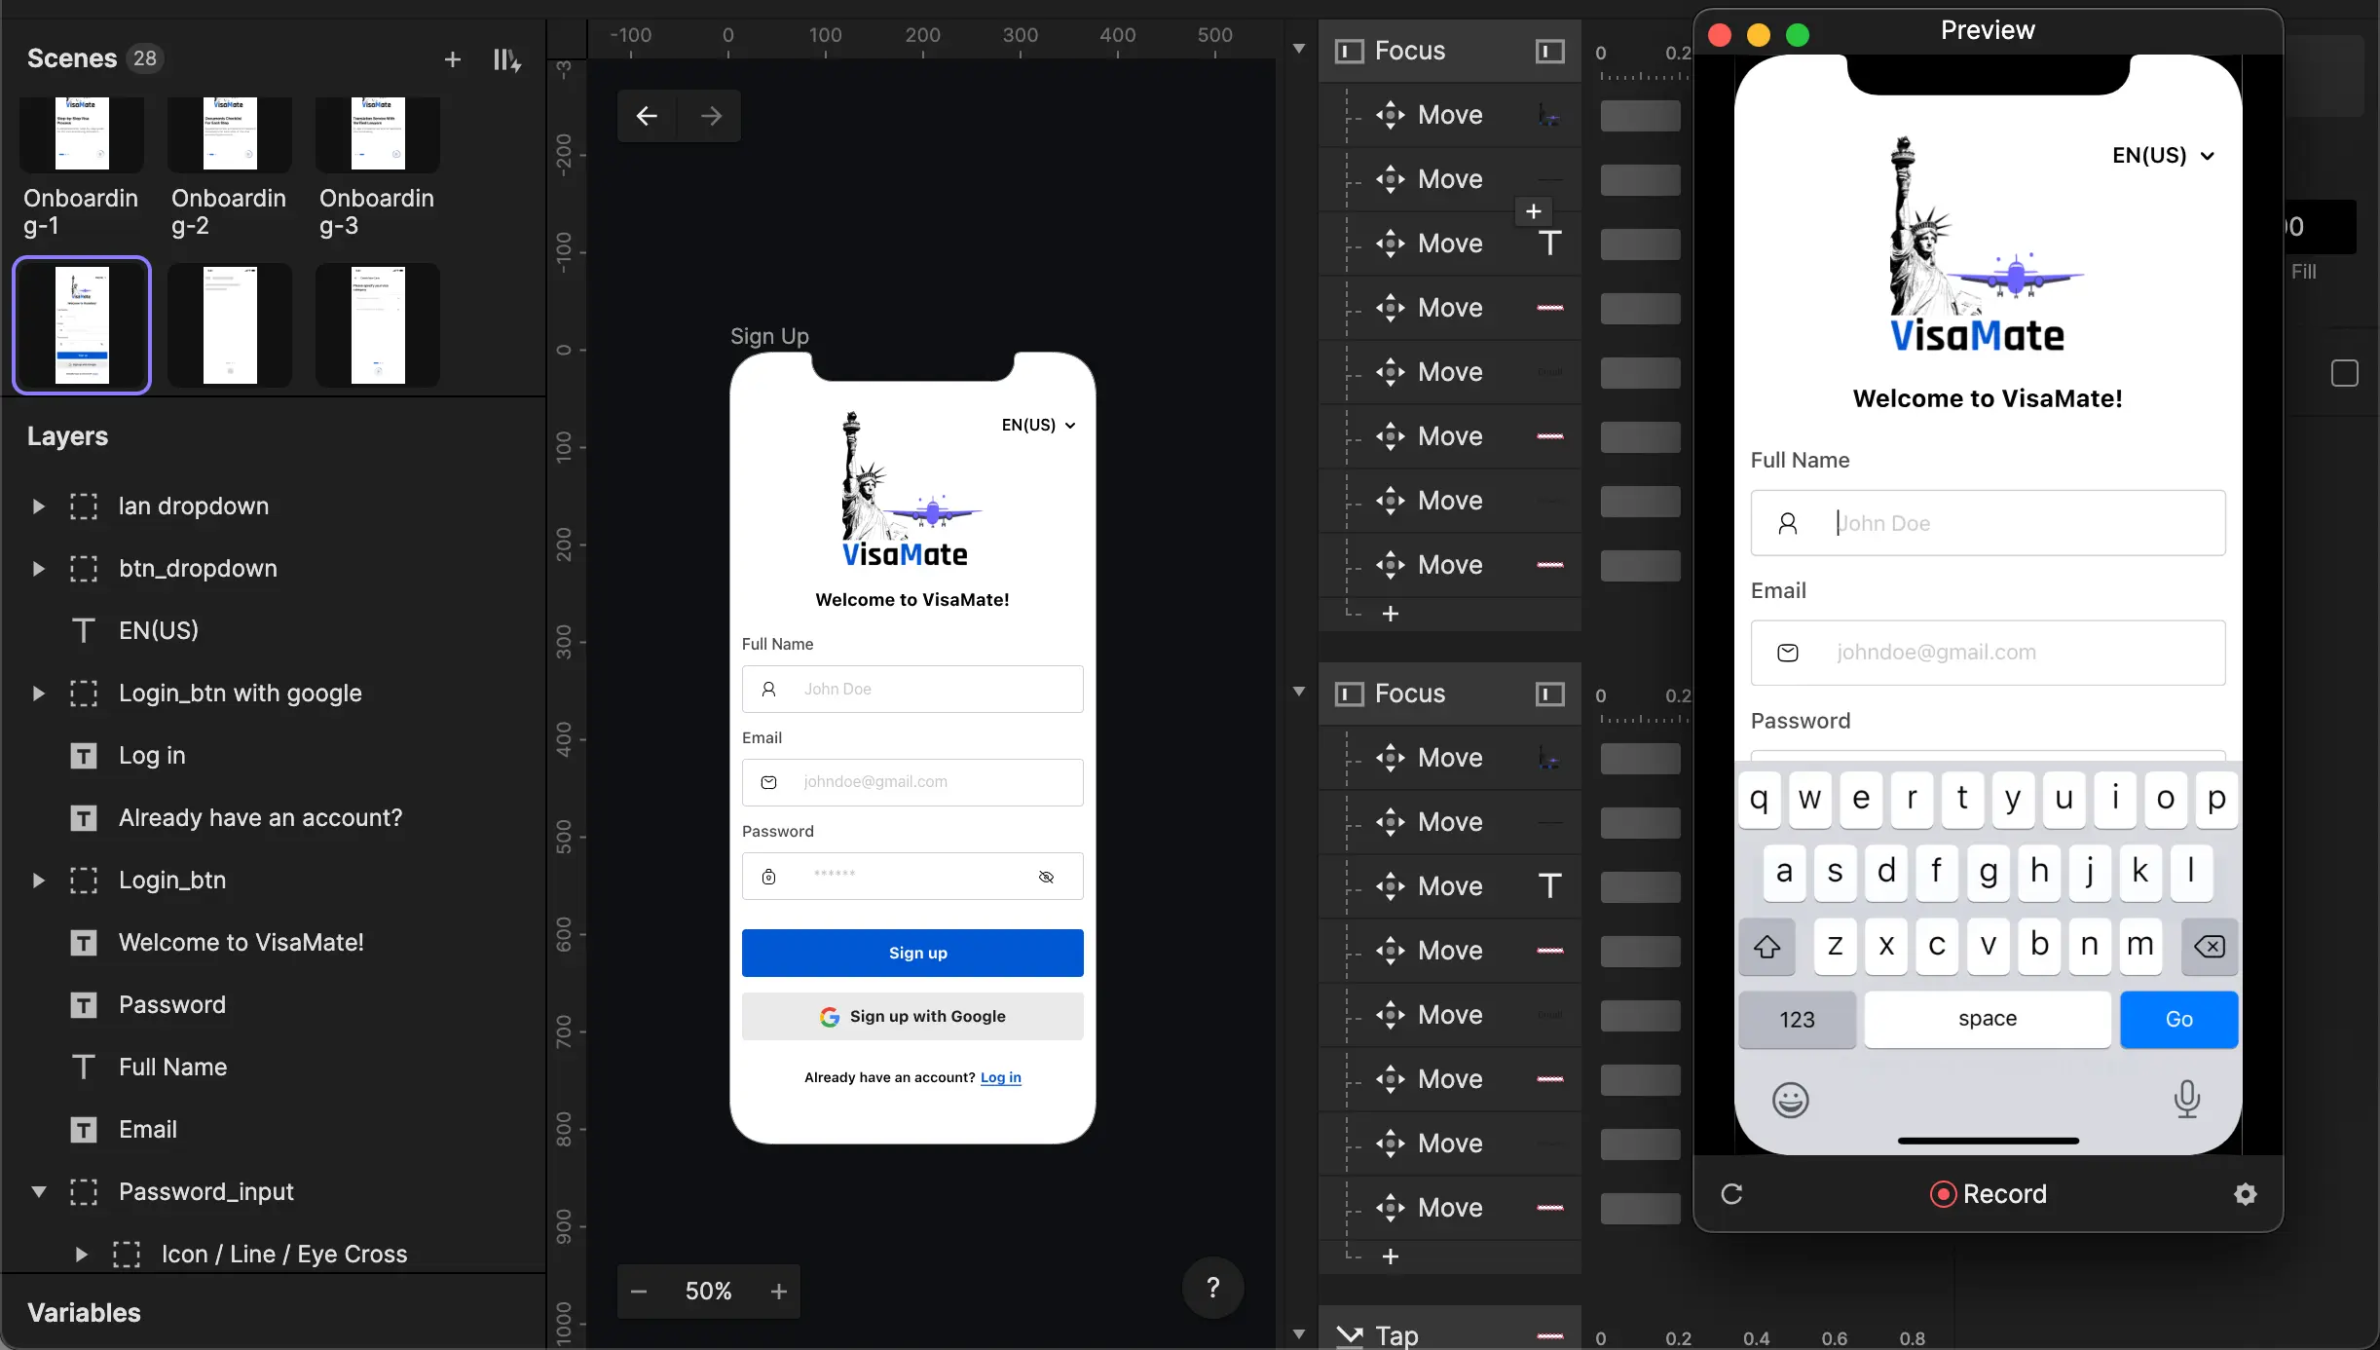Click the envelope icon in preview Email field
Viewport: 2380px width, 1350px height.
[1788, 653]
